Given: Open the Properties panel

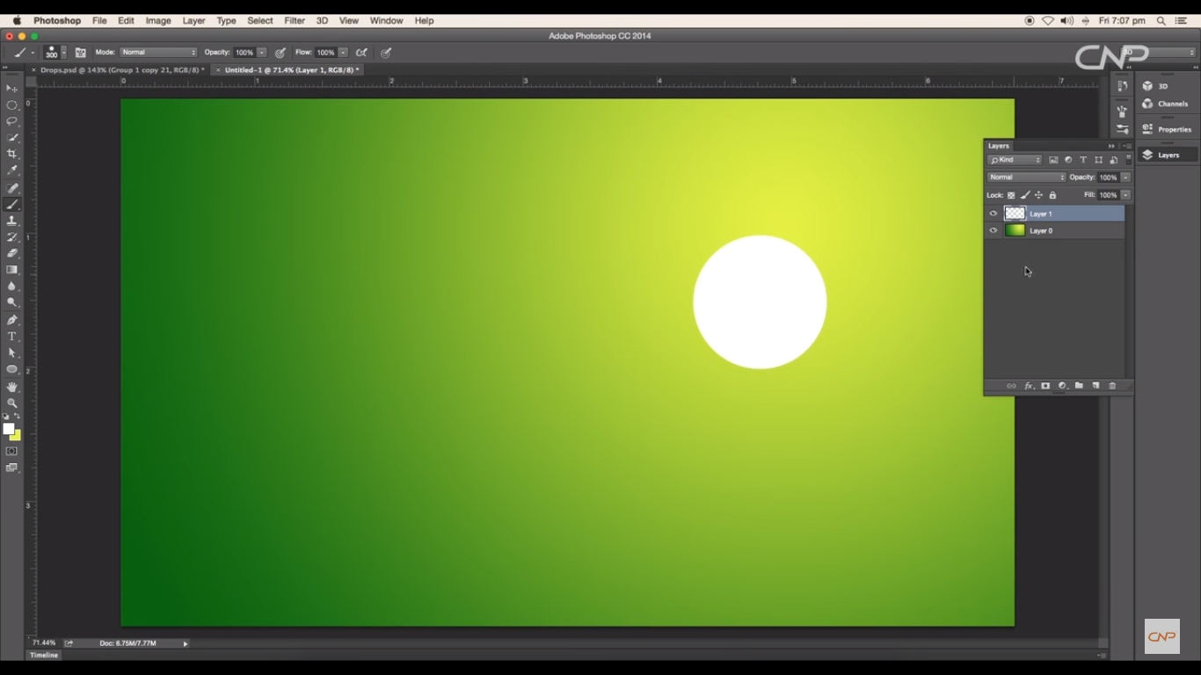Looking at the screenshot, I should coord(1168,129).
